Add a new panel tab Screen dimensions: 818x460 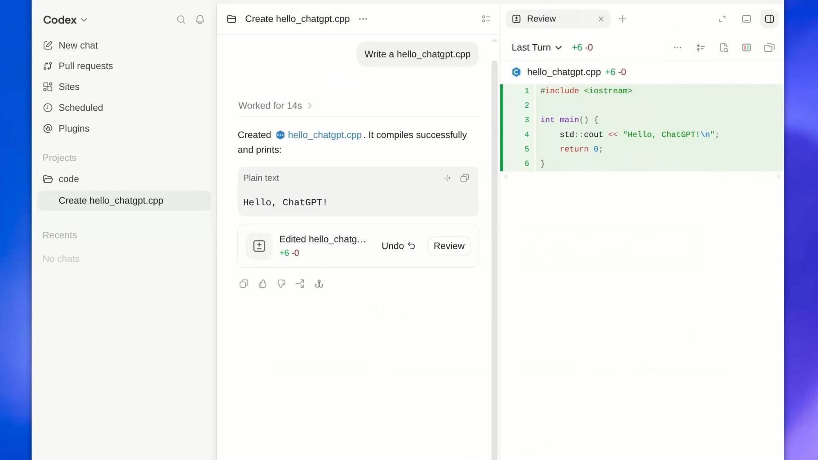pyautogui.click(x=622, y=19)
